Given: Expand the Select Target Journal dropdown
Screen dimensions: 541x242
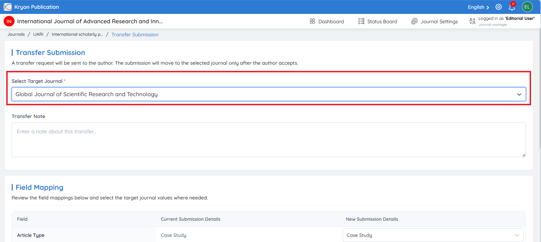Looking at the screenshot, I should pos(269,94).
